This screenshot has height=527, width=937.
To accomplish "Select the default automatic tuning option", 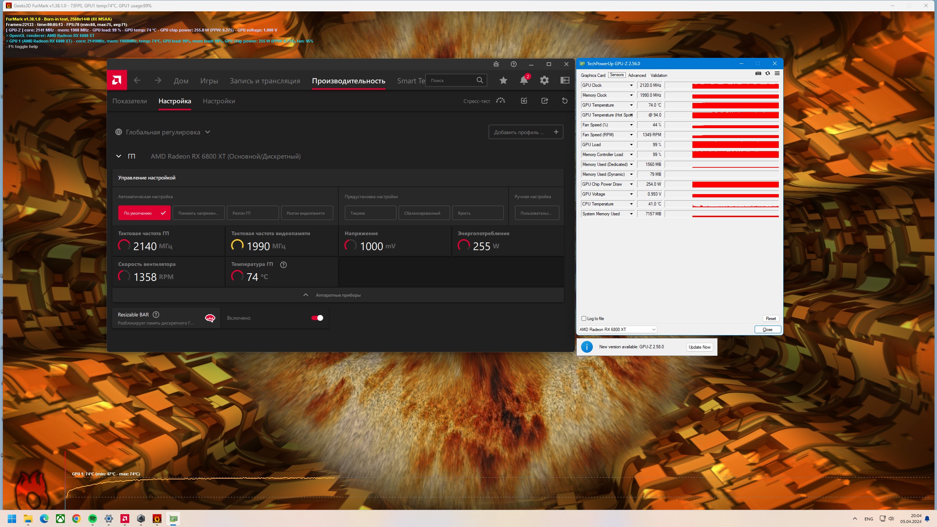I will coord(144,213).
